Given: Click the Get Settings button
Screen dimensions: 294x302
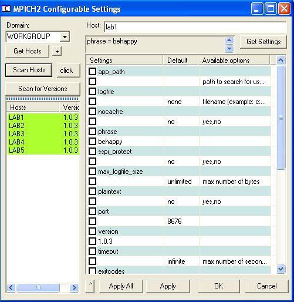Looking at the screenshot, I should click(263, 42).
